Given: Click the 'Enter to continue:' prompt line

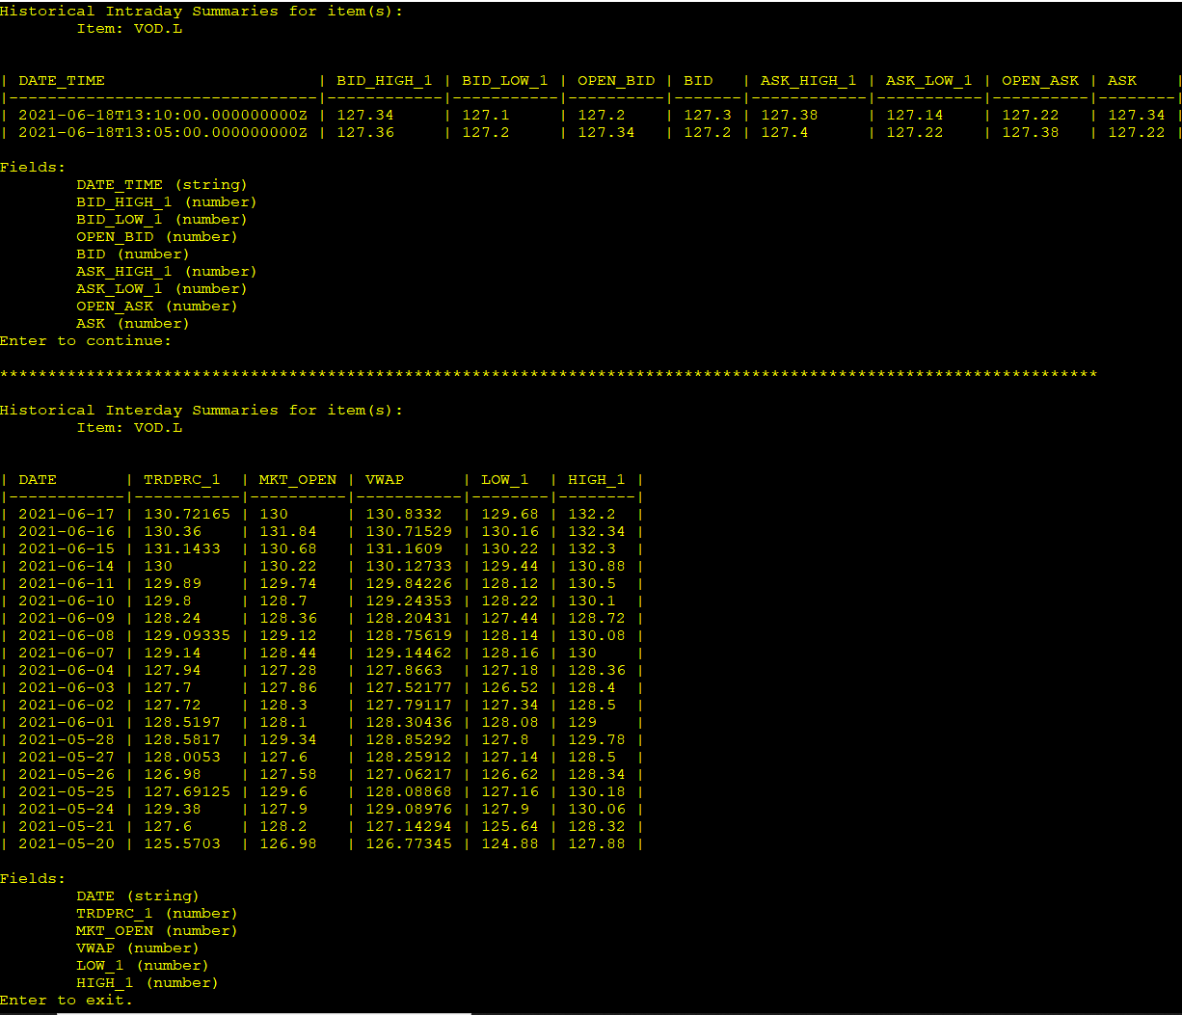Looking at the screenshot, I should tap(86, 341).
